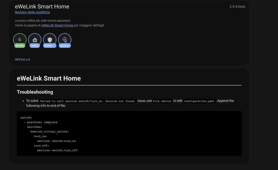Click the 'ewelink_virtual_switch:' code line
The image size is (278, 170).
(x=50, y=132)
